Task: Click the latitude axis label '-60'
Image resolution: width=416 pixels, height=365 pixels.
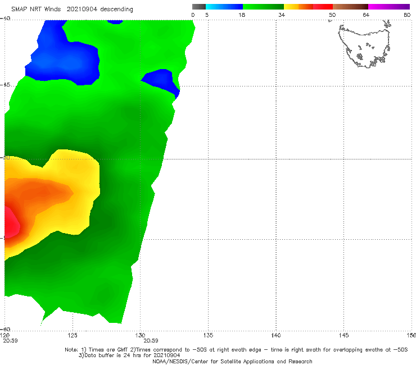Action: point(5,329)
